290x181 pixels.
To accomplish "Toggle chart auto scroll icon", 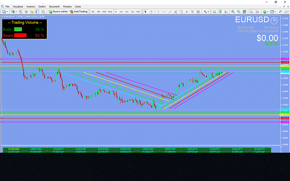I will coord(251,12).
